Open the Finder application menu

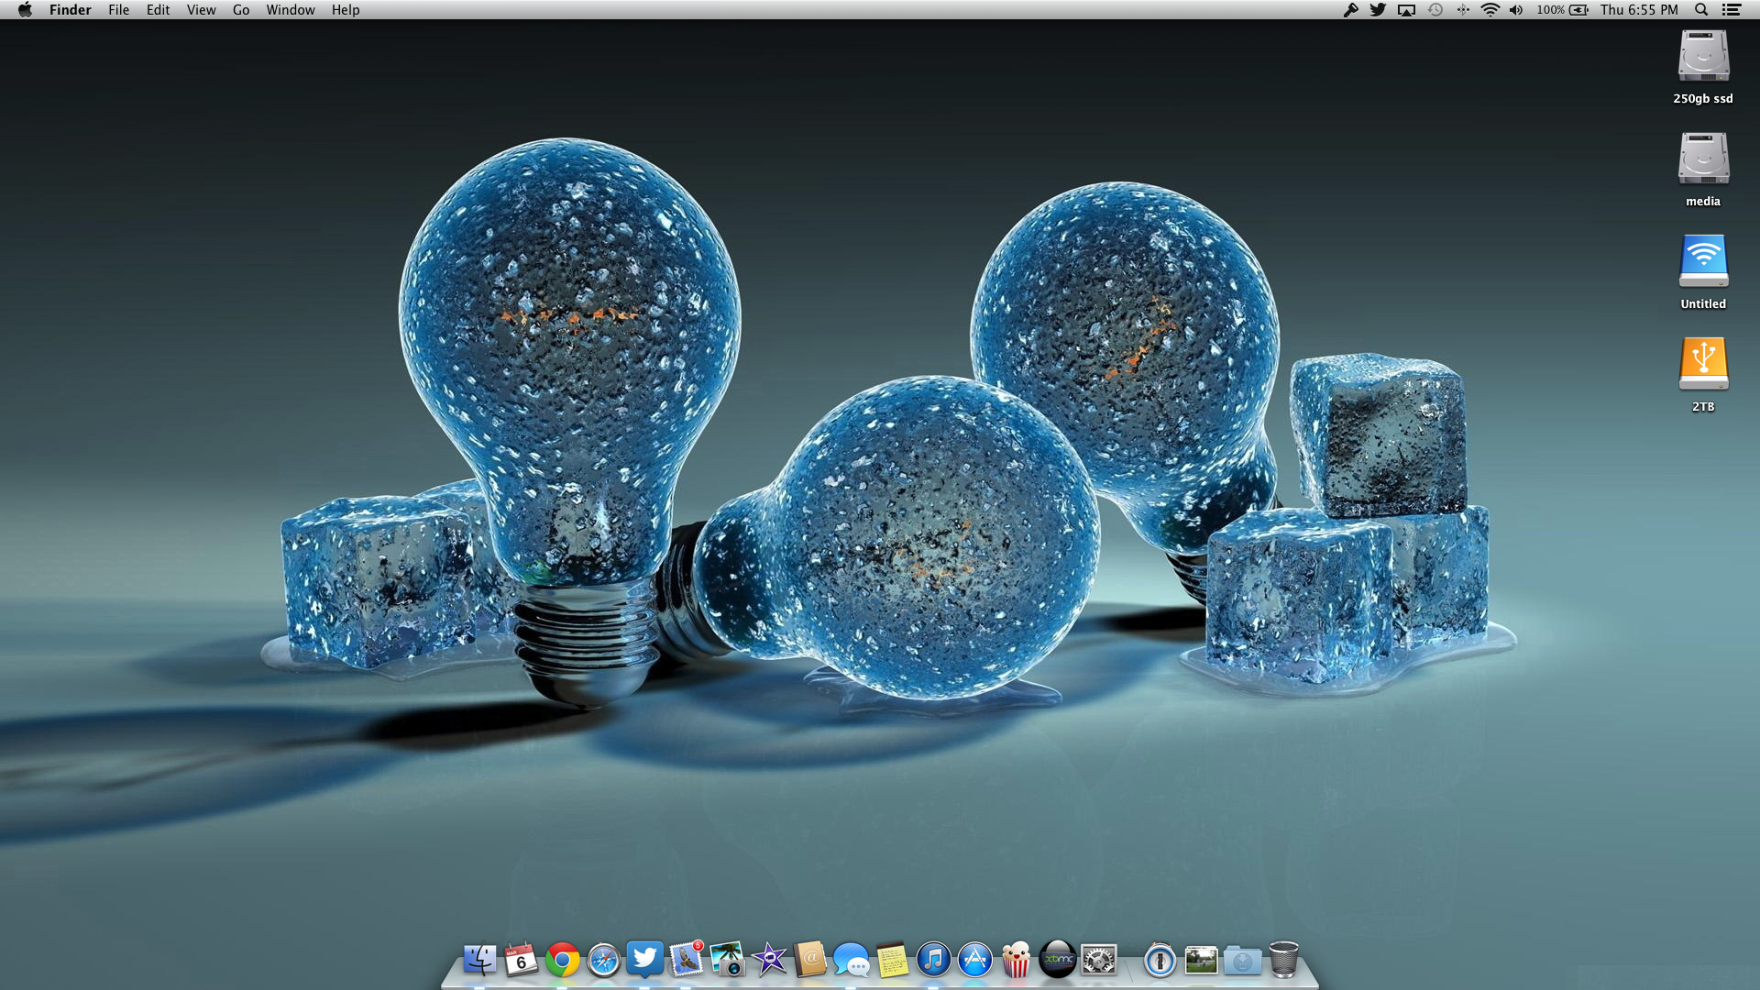[x=70, y=9]
